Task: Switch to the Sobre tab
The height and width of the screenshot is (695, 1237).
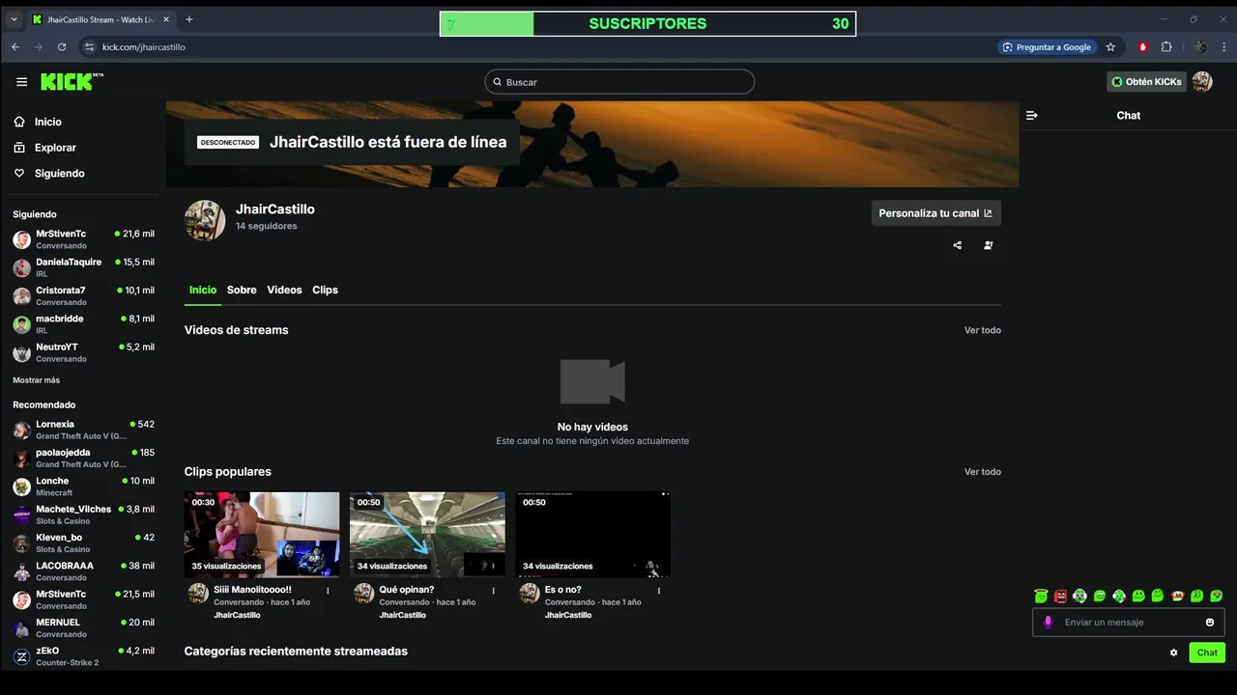Action: (242, 290)
